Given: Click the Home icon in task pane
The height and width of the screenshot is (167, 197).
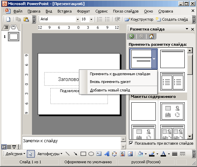Looking at the screenshot, I should click(151, 36).
